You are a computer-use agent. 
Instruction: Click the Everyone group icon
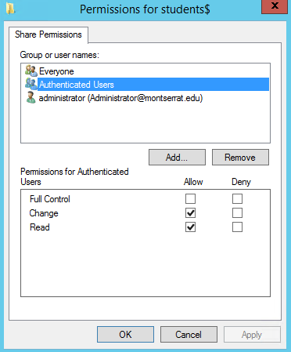coord(31,71)
